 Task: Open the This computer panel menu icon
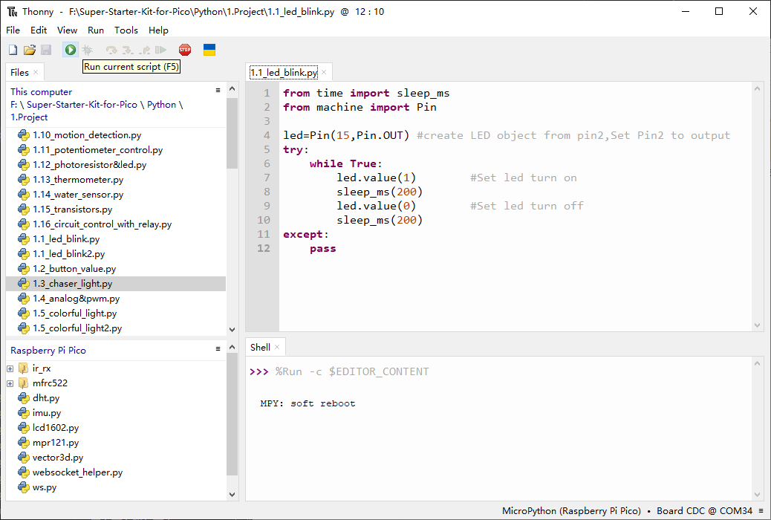click(x=218, y=91)
